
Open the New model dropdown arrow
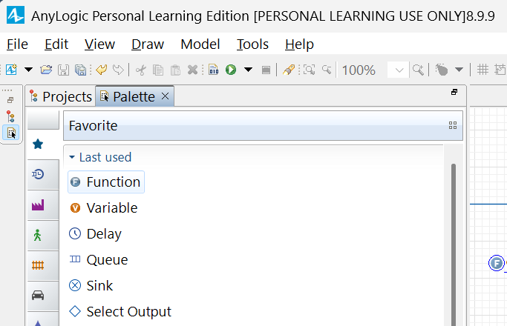(x=28, y=70)
